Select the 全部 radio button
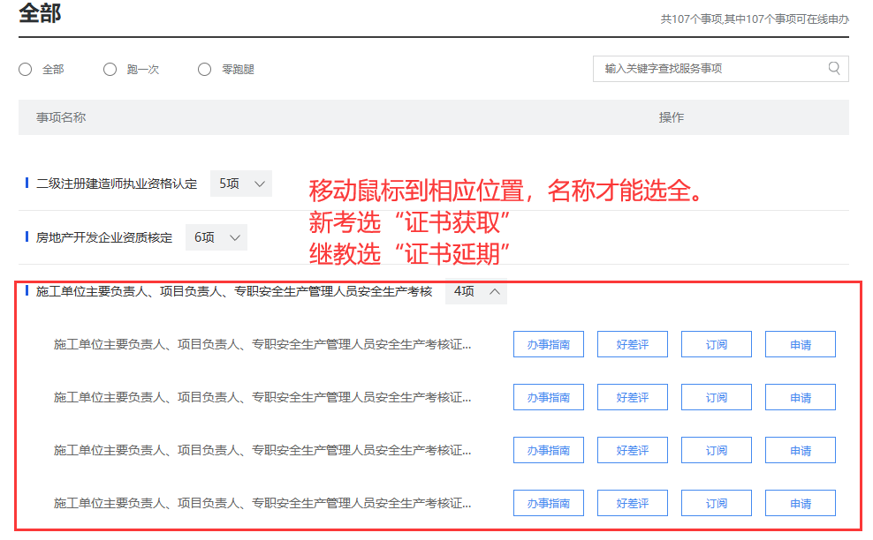The image size is (873, 540). pyautogui.click(x=26, y=70)
